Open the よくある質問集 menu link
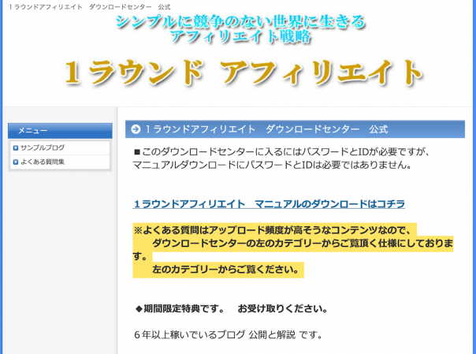Screen dimensions: 476x354 tap(43, 162)
